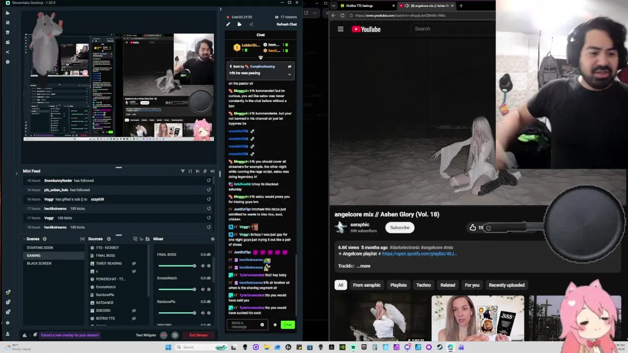Share the stream icon in chat header

pos(251,24)
